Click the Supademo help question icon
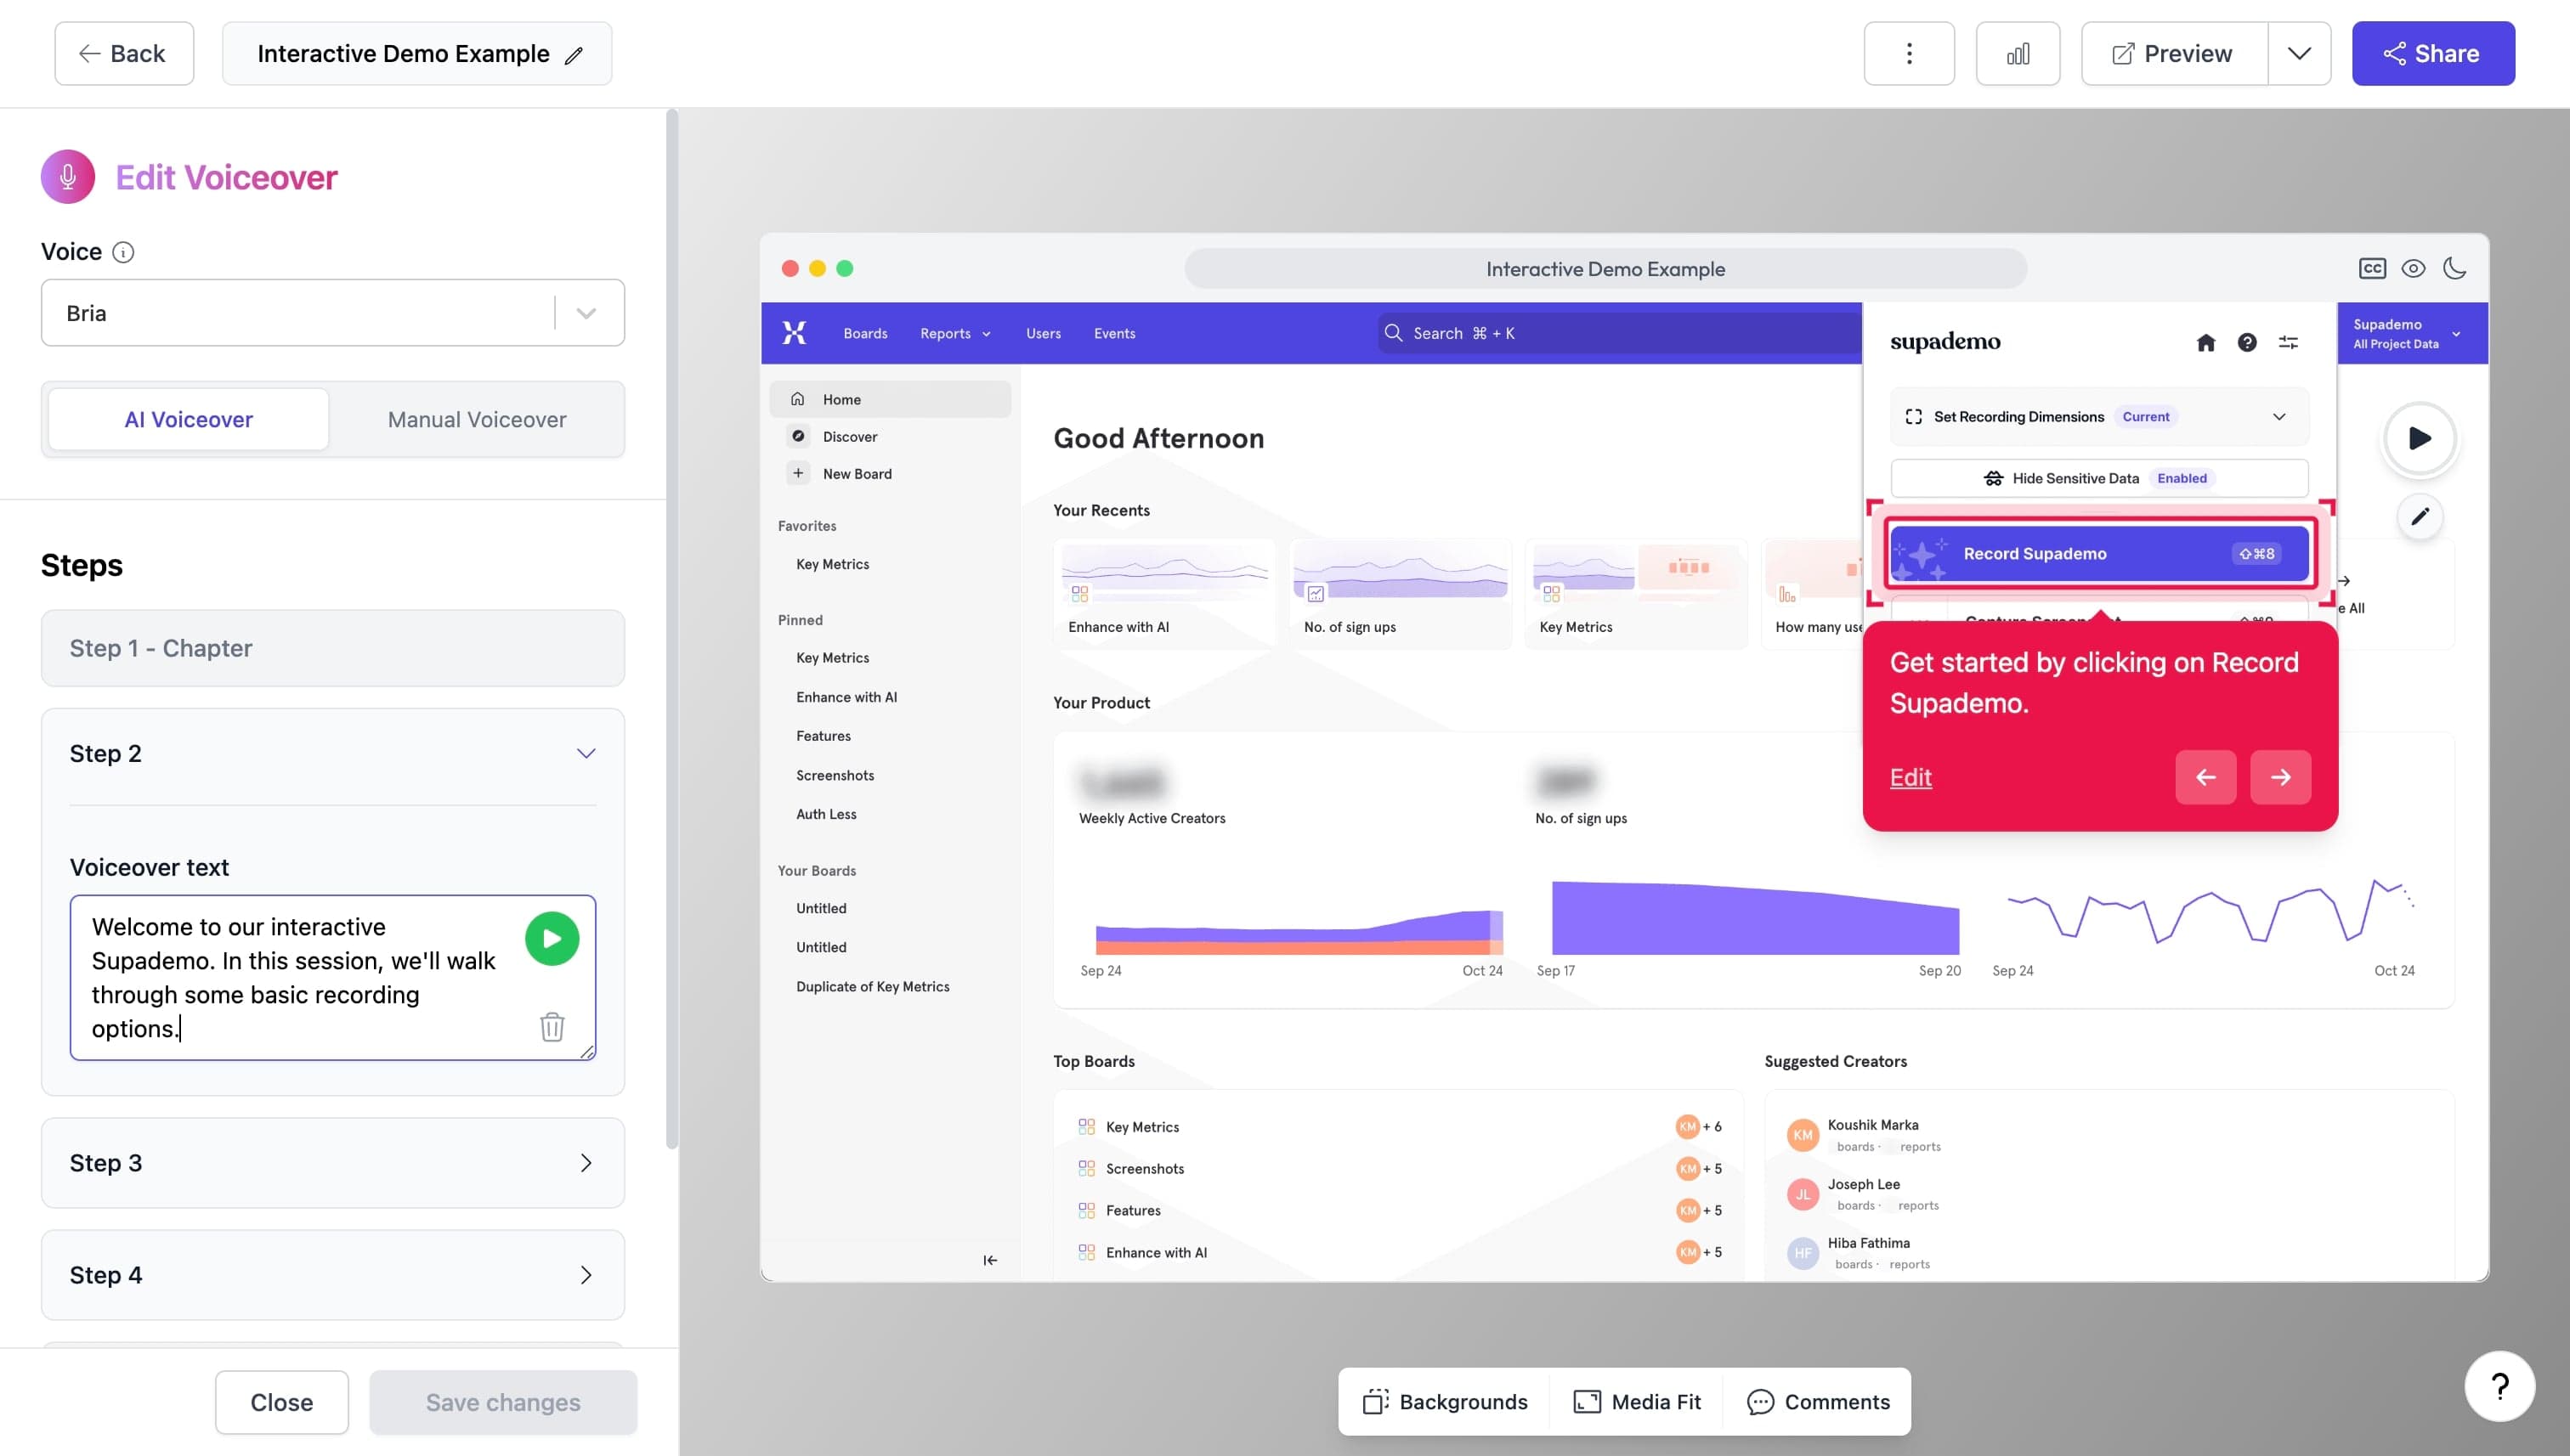Viewport: 2570px width, 1456px height. tap(2247, 343)
